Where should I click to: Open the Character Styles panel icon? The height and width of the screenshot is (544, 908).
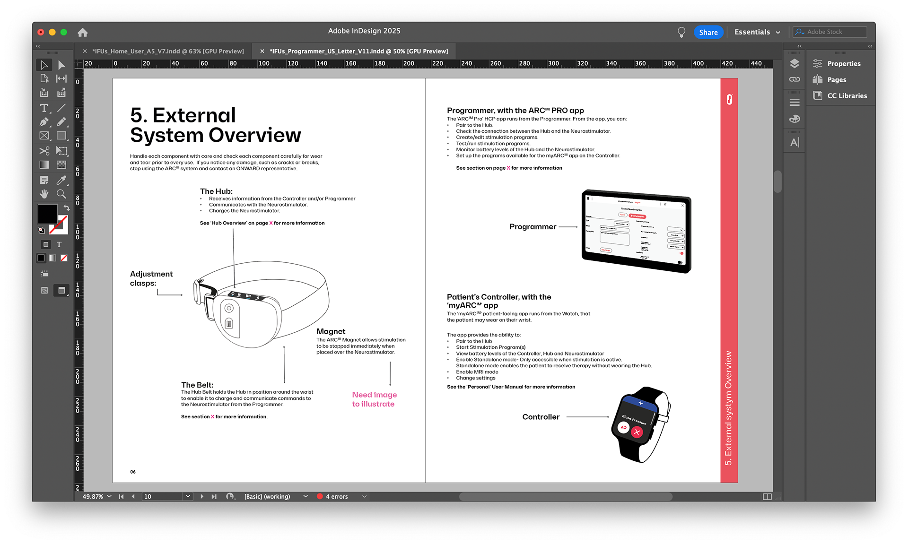[794, 142]
